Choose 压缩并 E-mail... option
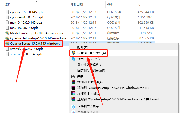The width and height of the screenshot is (181, 113). pos(88,94)
